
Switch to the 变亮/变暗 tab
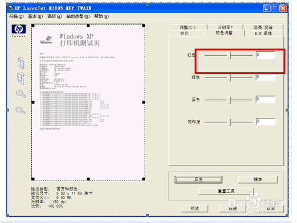[263, 27]
